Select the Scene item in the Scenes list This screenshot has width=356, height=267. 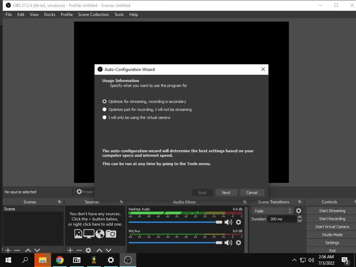coord(33,209)
